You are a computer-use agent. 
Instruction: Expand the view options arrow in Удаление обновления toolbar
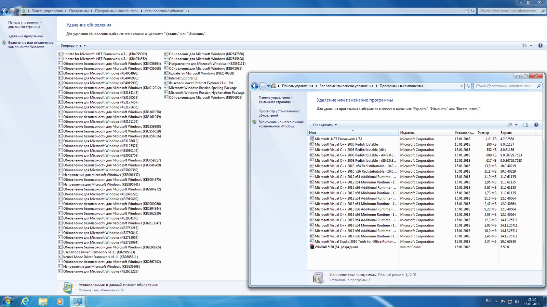(531, 45)
